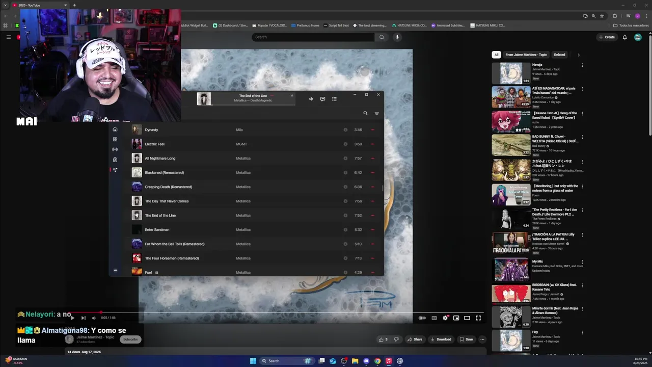Subscribe to Jaime Martinez - Topic
Image resolution: width=652 pixels, height=367 pixels.
click(x=130, y=339)
